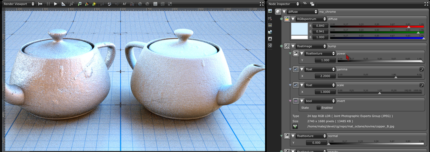Click the stacked windows icon in Node Inspector
Image resolution: width=430 pixels, height=152 pixels.
point(312,4)
